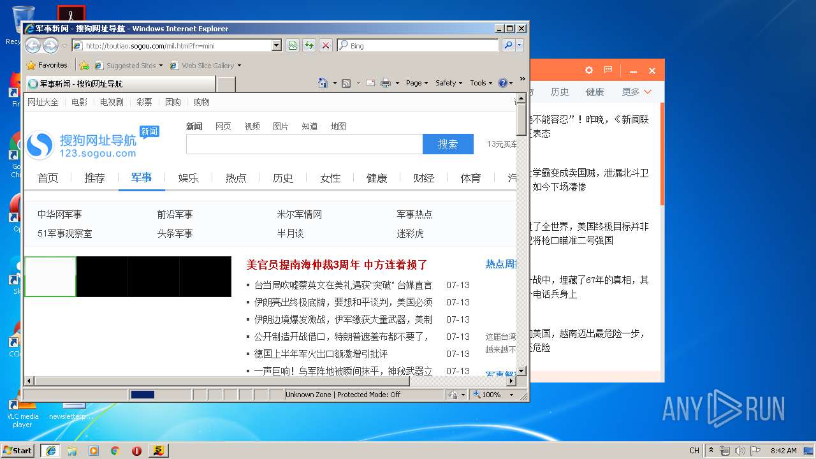Switch to the 娱乐 tab

(x=189, y=178)
